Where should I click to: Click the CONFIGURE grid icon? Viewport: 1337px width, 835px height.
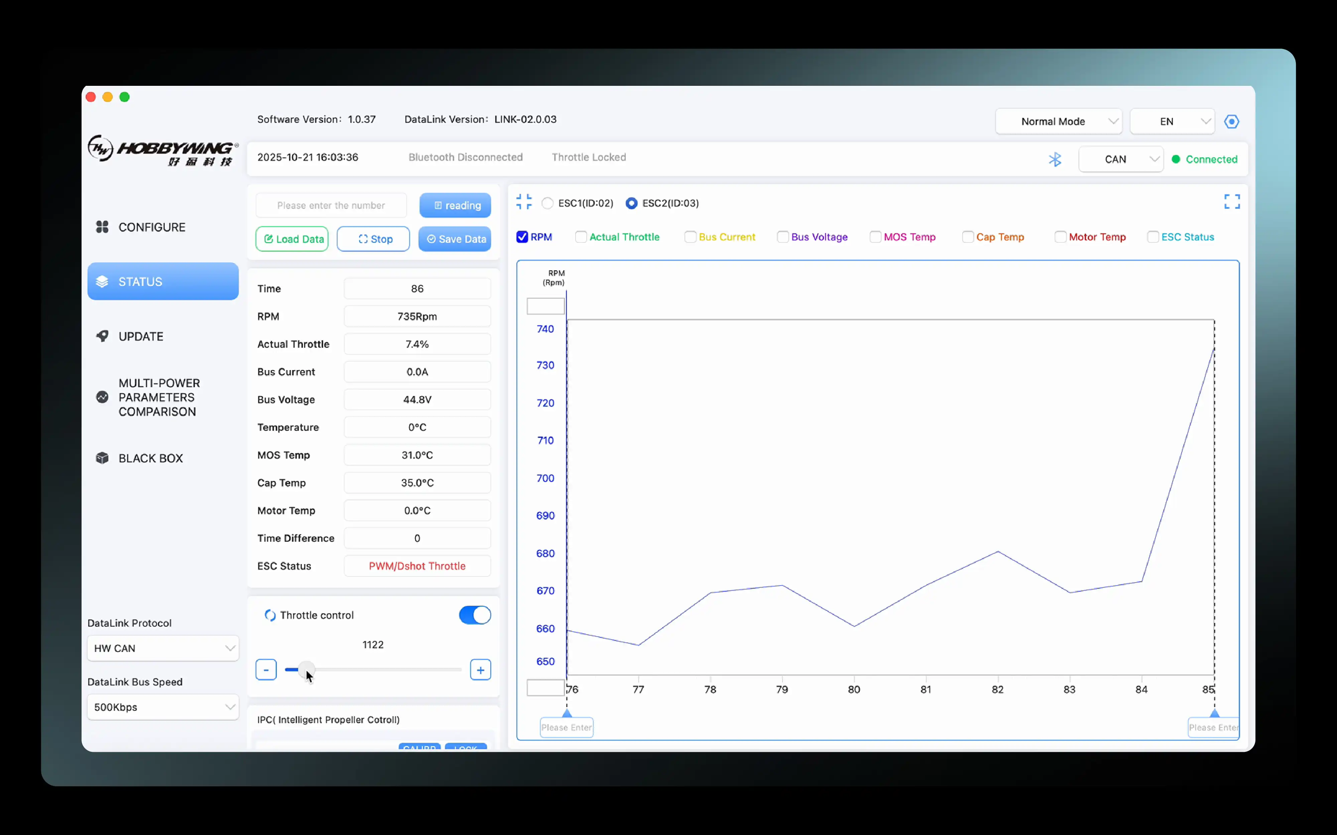[102, 227]
